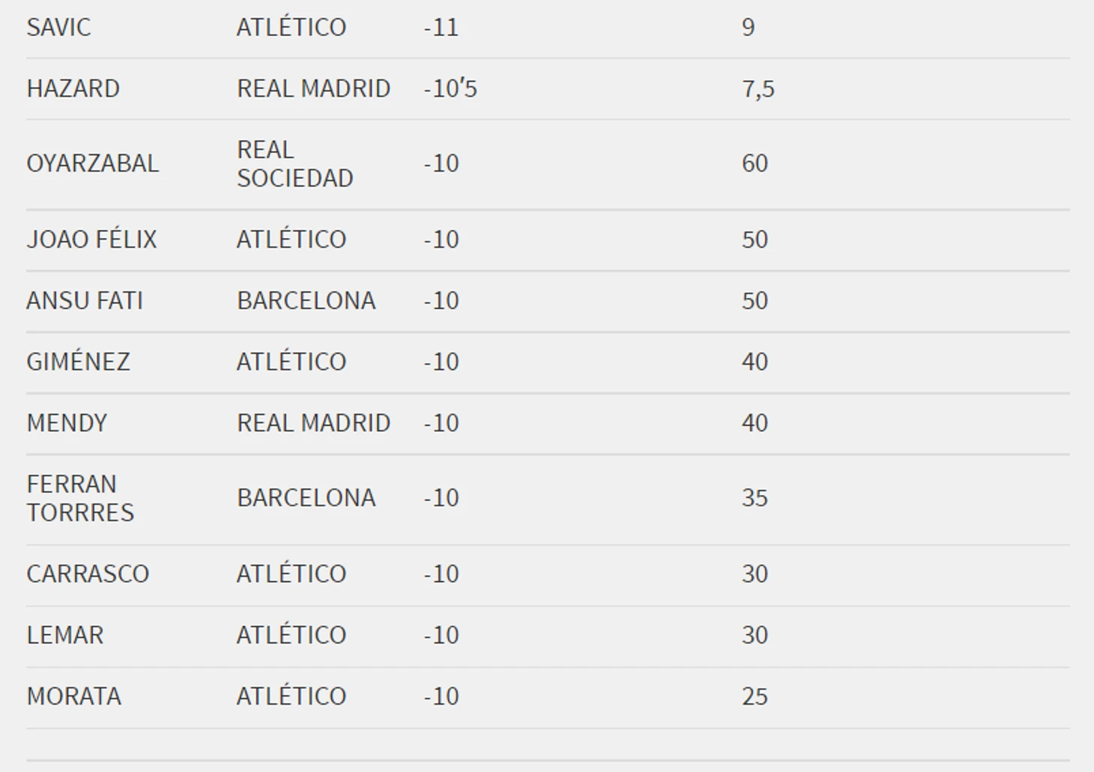This screenshot has width=1094, height=772.
Task: Click the 7,5 value cell
Action: [x=758, y=89]
